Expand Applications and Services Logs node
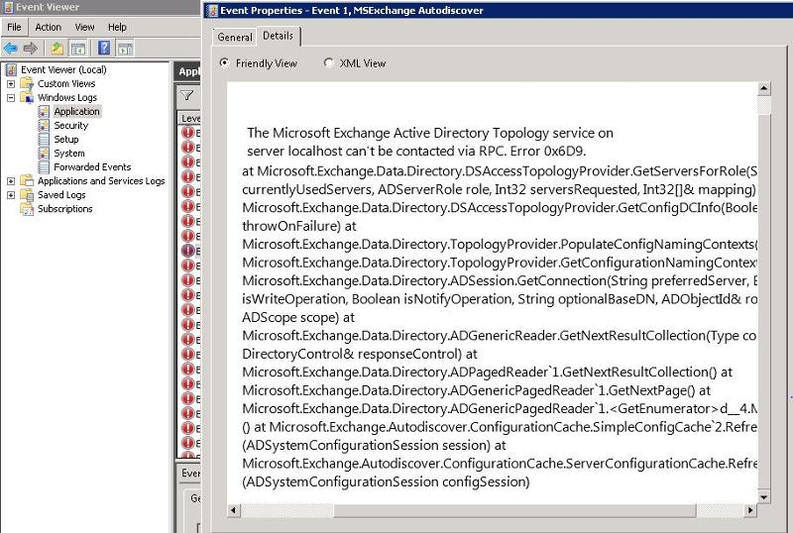793x533 pixels. (x=11, y=181)
